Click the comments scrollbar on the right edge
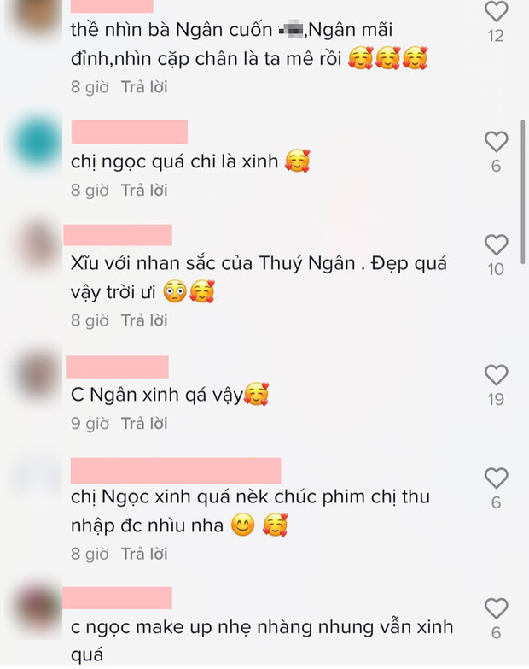This screenshot has width=529, height=669. (523, 192)
